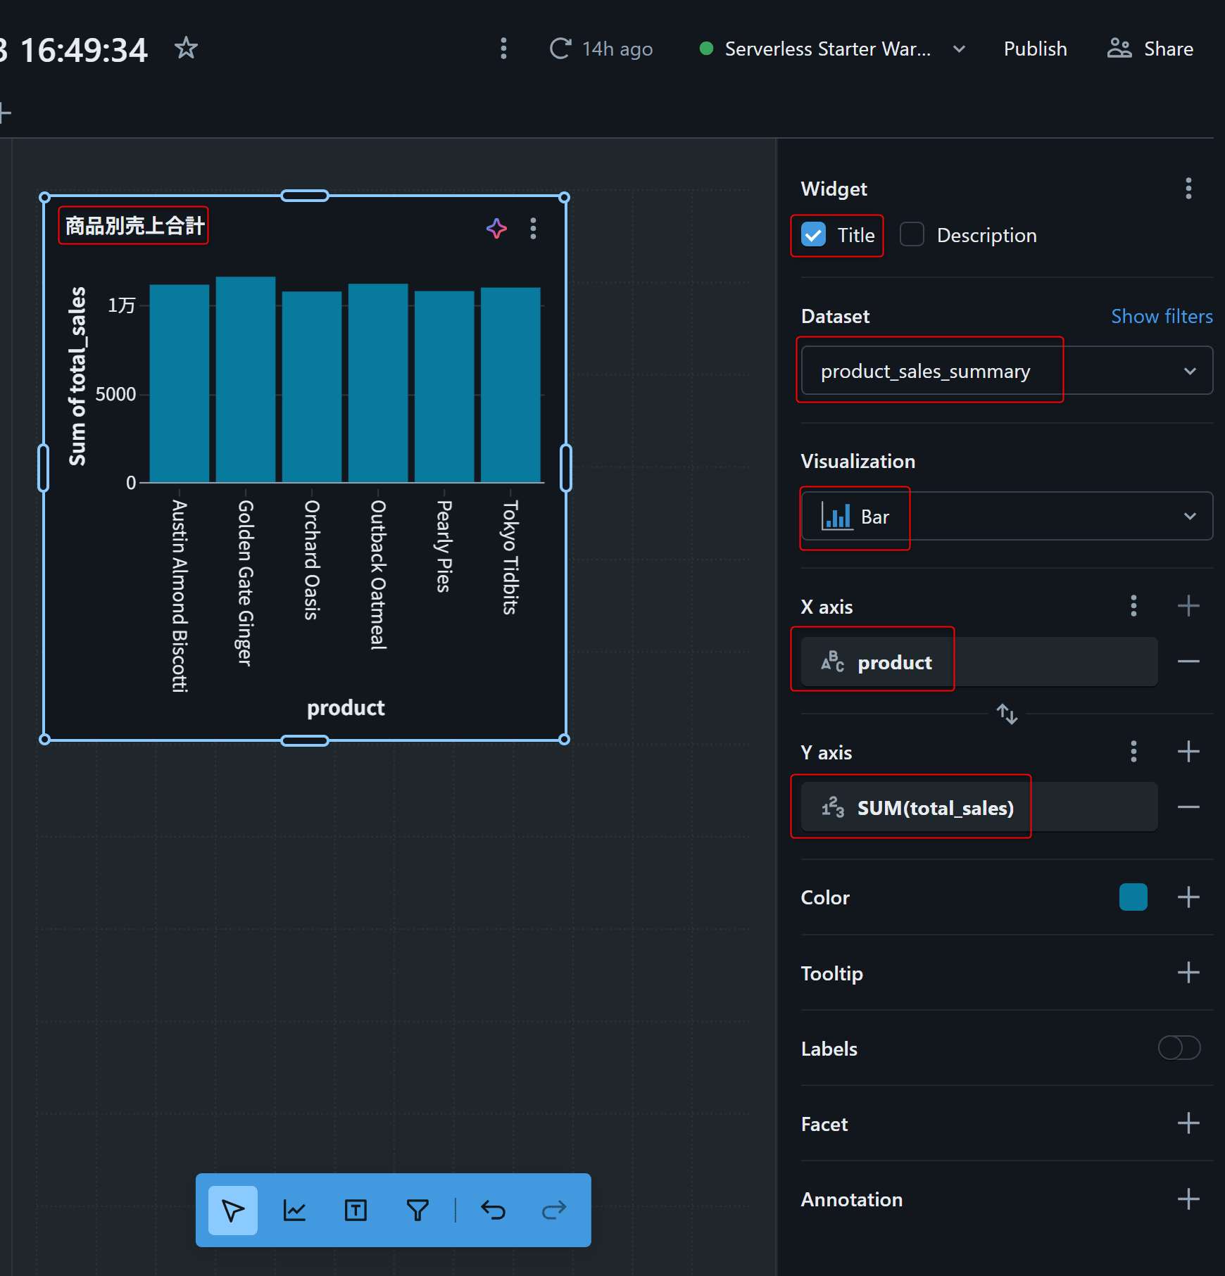Select the pointer tool in bottom toolbar
The width and height of the screenshot is (1225, 1276).
[233, 1210]
